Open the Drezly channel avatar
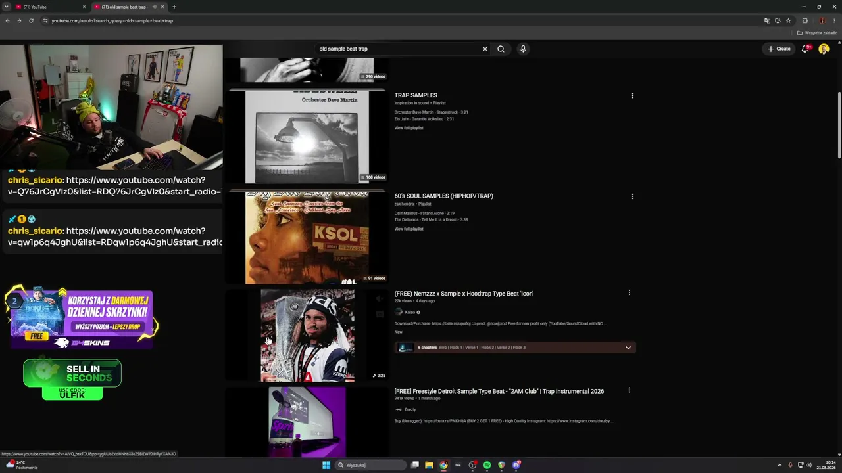 pos(398,409)
